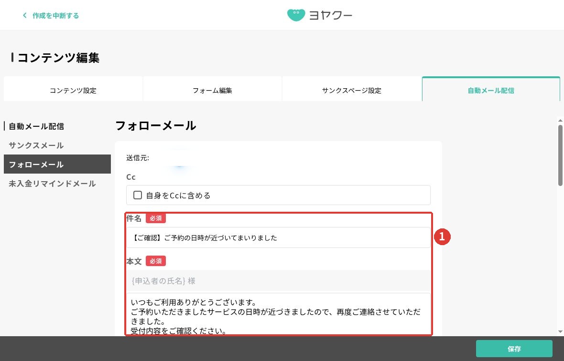
Task: Select フォローメール in the sidebar
Action: (x=57, y=165)
